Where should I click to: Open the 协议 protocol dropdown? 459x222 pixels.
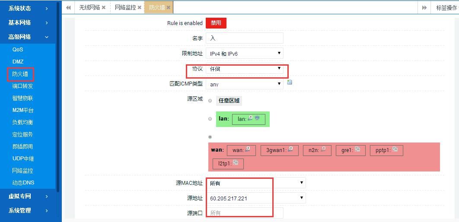245,69
